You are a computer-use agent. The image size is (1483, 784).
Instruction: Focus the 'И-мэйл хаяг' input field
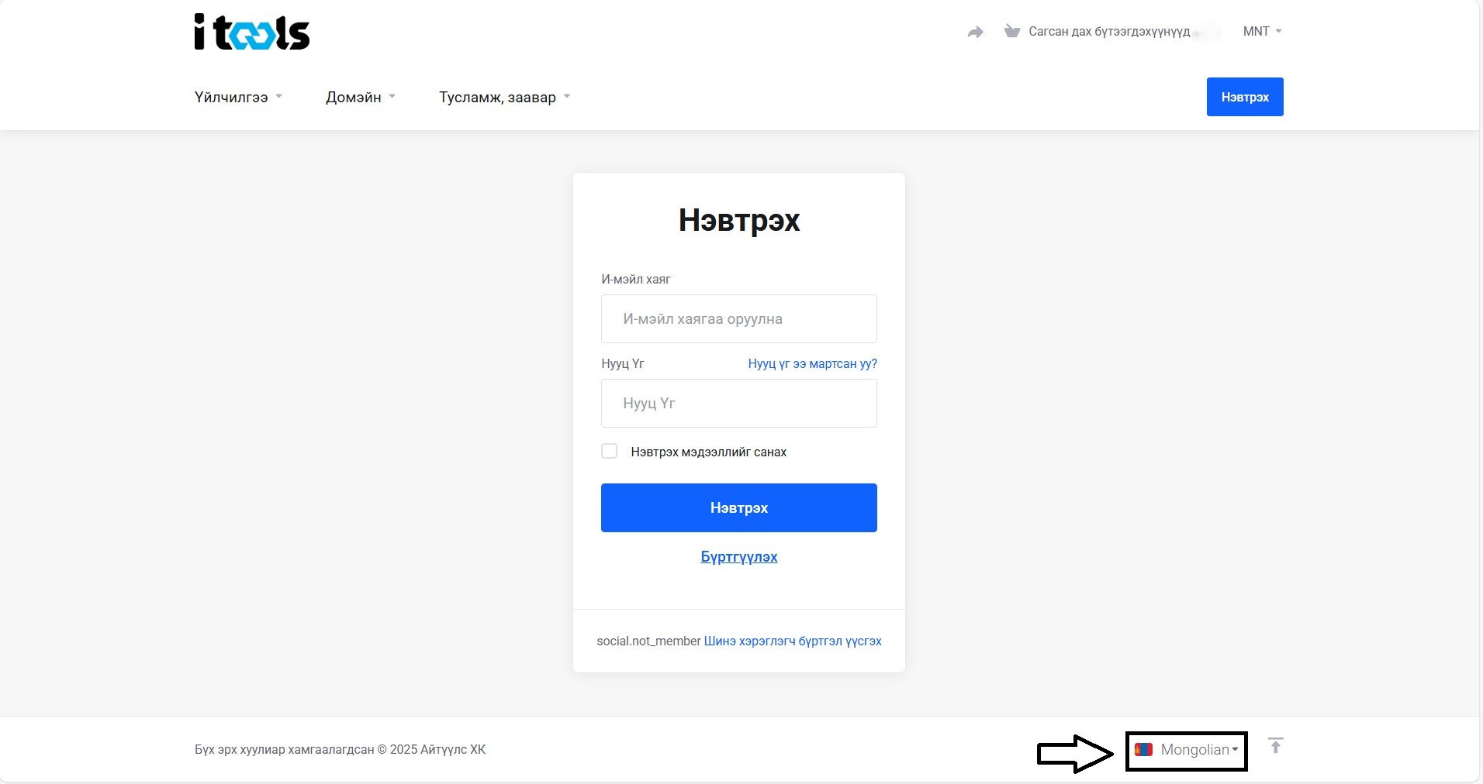(738, 319)
